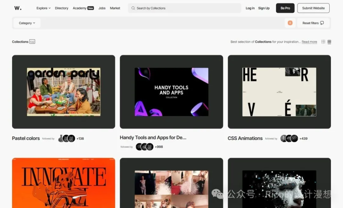Click the CSS Animations follower avatars
The image size is (343, 208).
click(x=289, y=139)
